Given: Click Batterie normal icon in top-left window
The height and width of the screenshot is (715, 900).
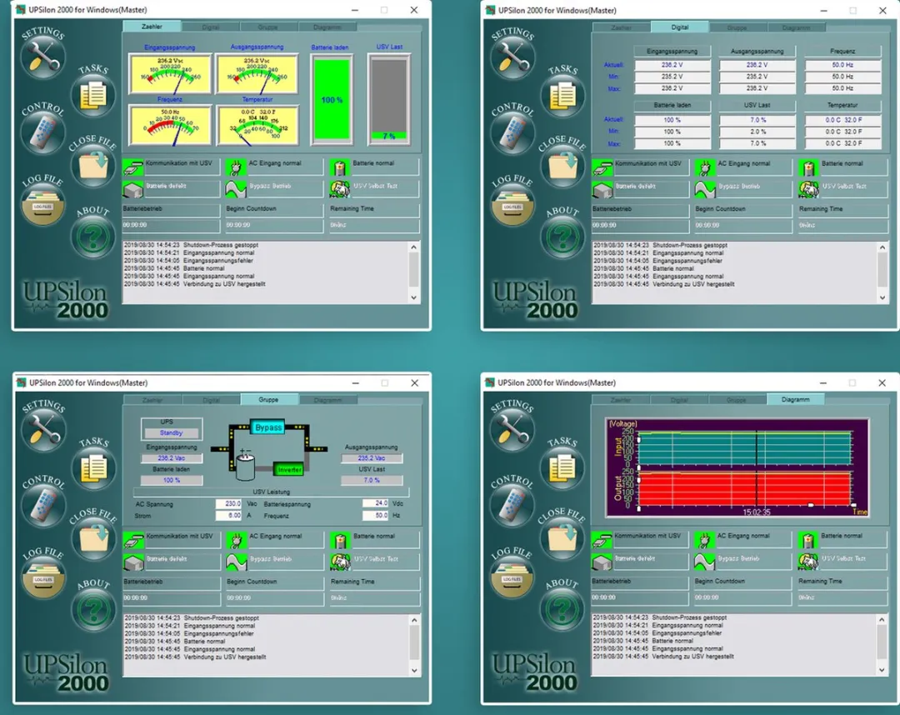Looking at the screenshot, I should point(340,167).
